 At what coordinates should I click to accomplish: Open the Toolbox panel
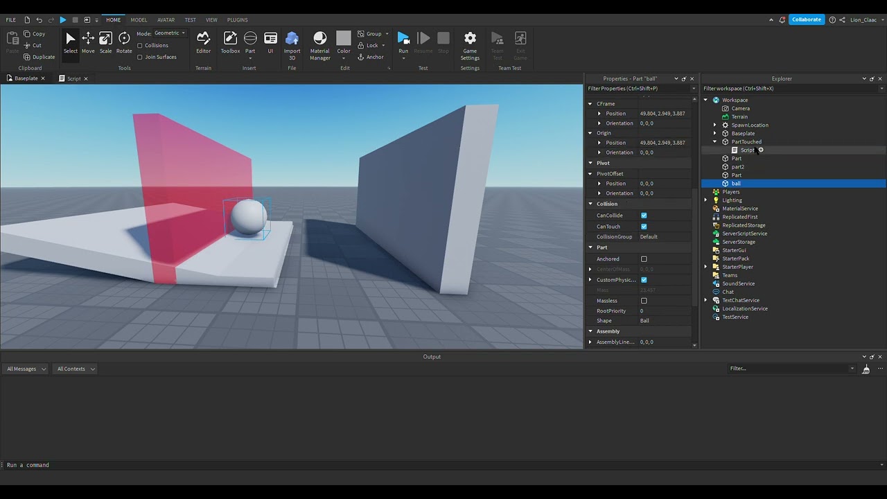[230, 42]
